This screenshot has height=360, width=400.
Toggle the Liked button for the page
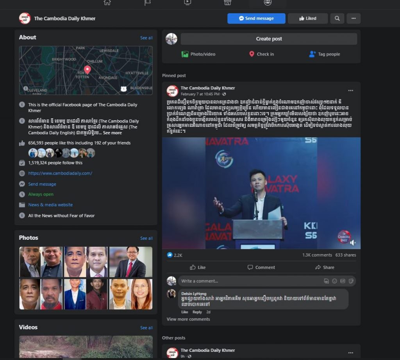click(x=308, y=18)
